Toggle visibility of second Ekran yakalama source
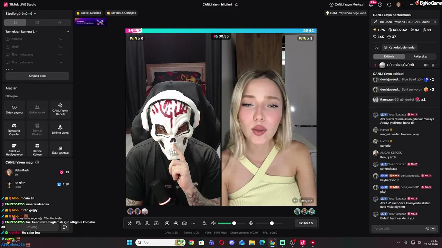The image size is (442, 248). tap(61, 63)
